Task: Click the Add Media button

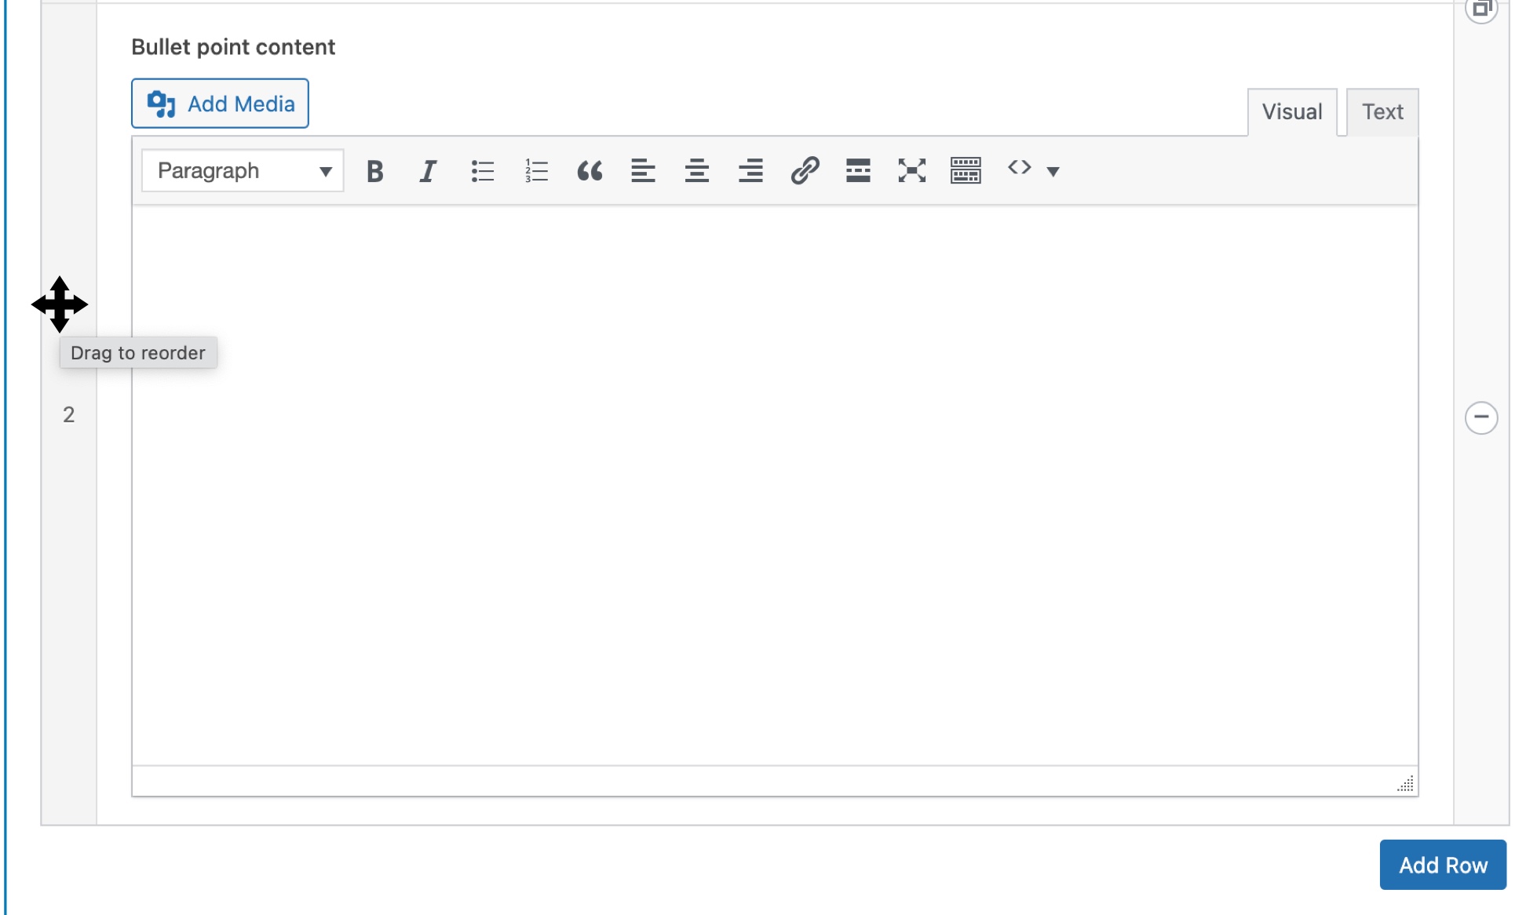Action: pyautogui.click(x=220, y=104)
